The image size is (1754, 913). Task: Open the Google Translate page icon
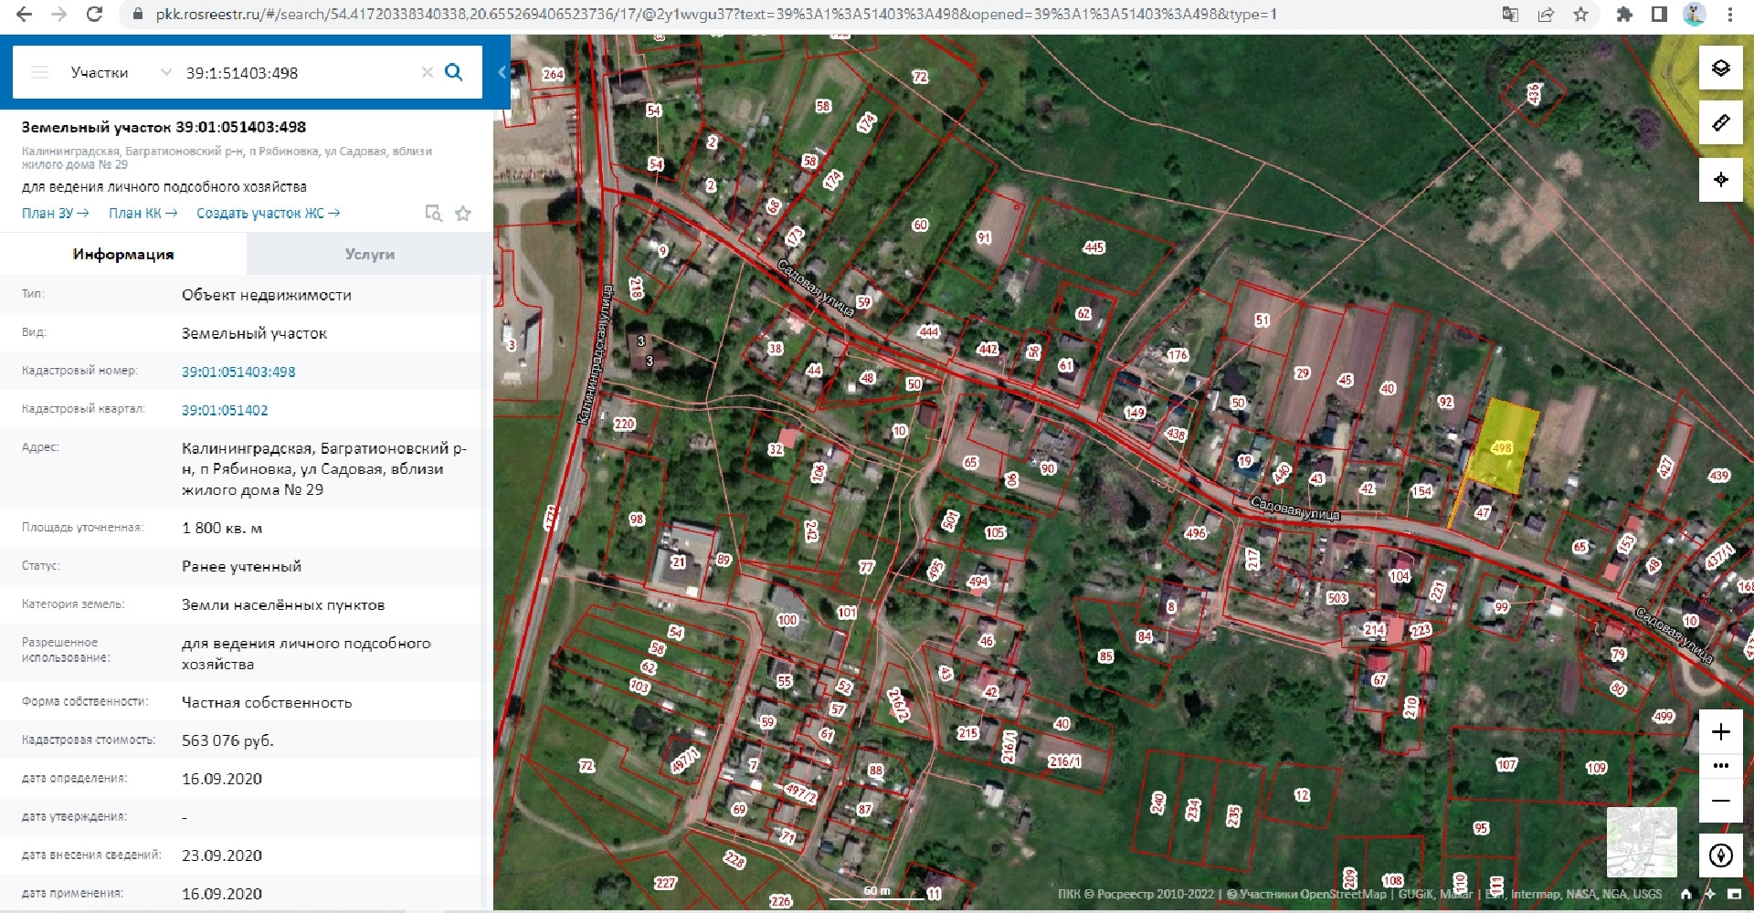(x=1511, y=15)
